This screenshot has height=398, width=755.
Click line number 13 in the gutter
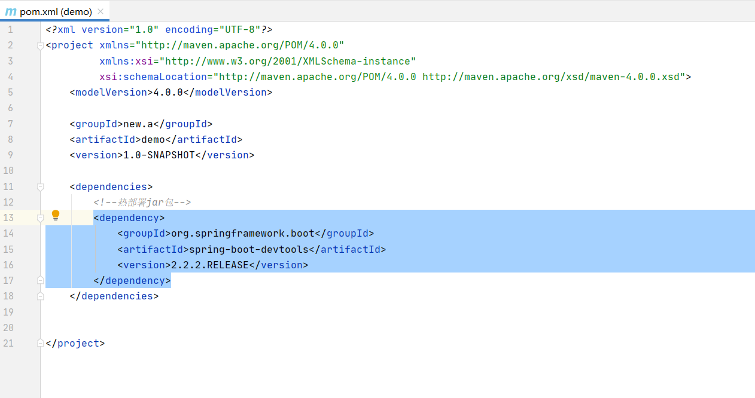[x=8, y=218]
